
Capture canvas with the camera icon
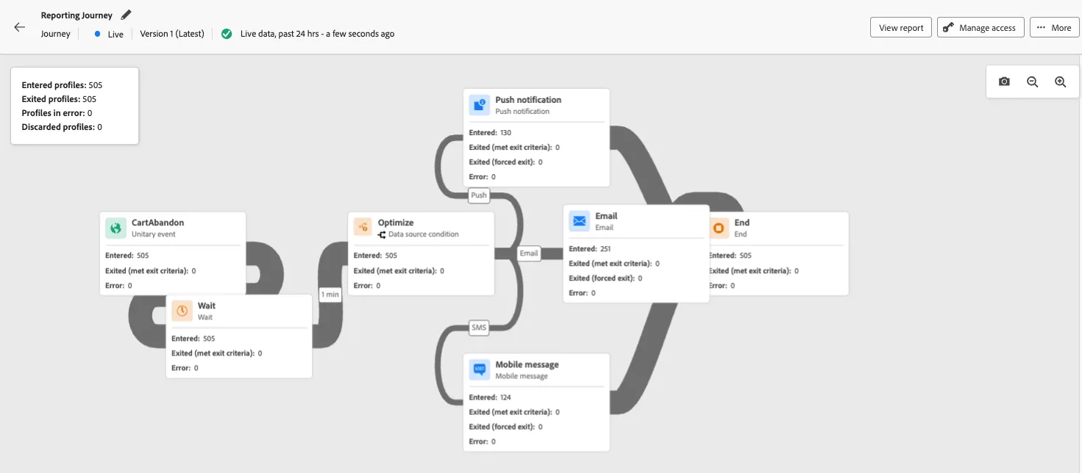pos(1004,82)
